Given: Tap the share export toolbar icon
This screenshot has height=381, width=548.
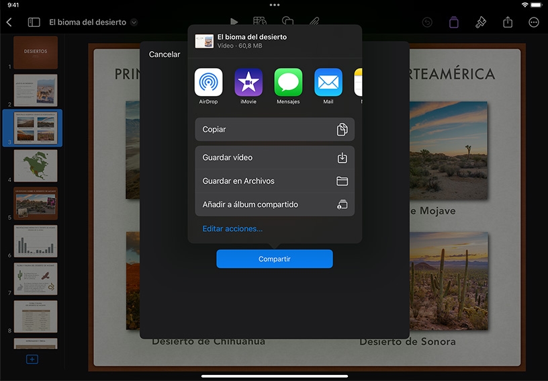Looking at the screenshot, I should point(508,22).
